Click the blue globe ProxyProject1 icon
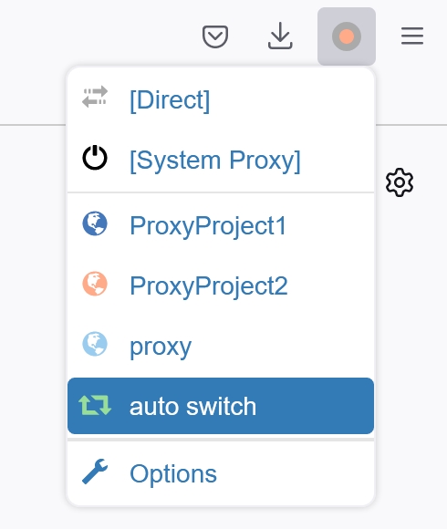 [95, 223]
